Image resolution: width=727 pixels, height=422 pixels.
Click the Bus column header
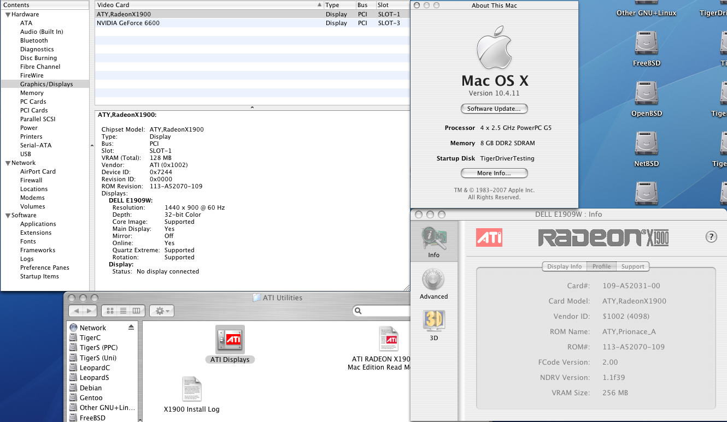[365, 5]
